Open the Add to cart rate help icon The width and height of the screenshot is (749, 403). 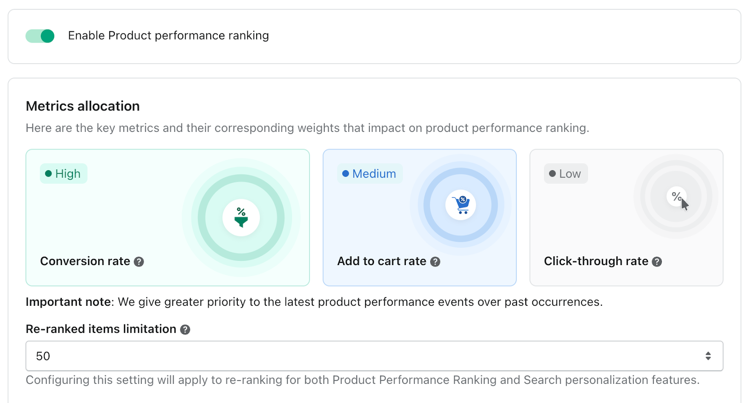[435, 262]
